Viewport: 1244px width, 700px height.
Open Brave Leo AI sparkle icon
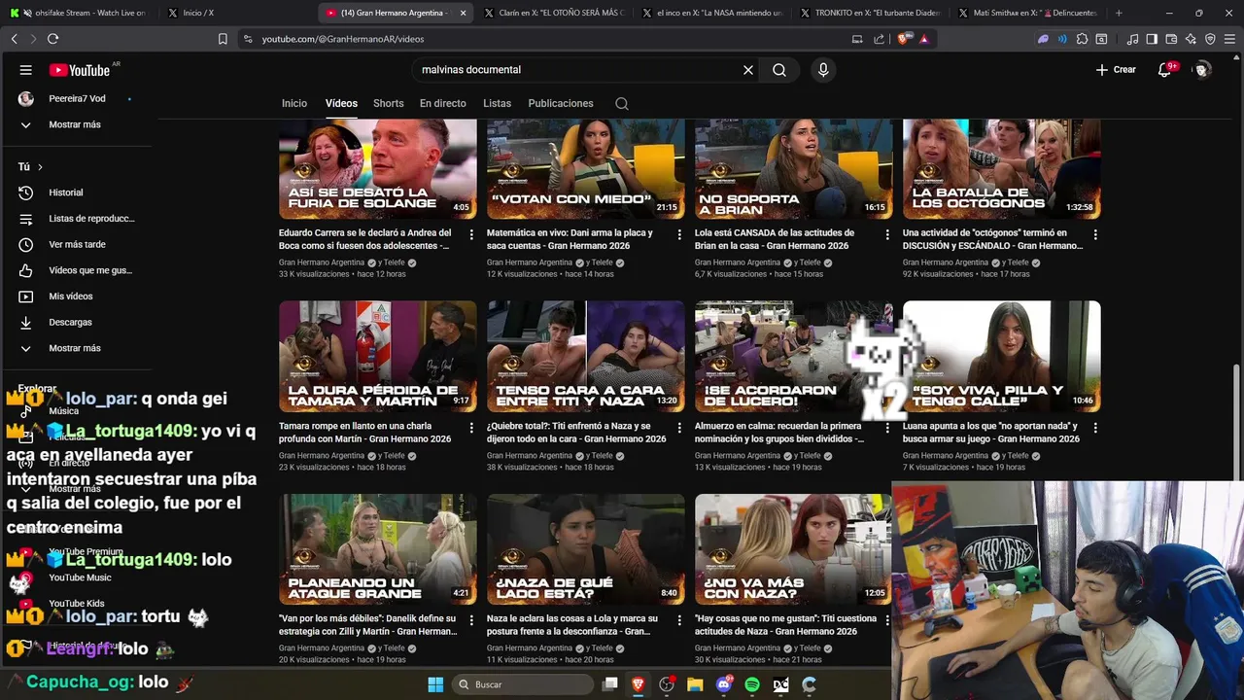(1191, 39)
